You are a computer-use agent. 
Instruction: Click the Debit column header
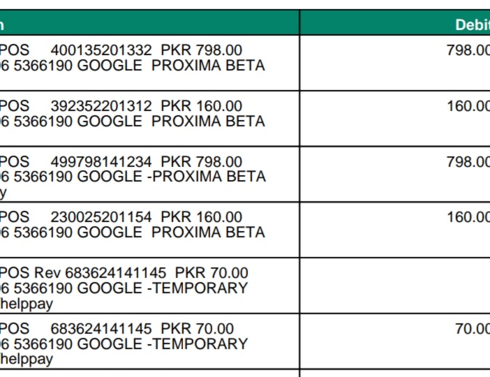coord(473,24)
